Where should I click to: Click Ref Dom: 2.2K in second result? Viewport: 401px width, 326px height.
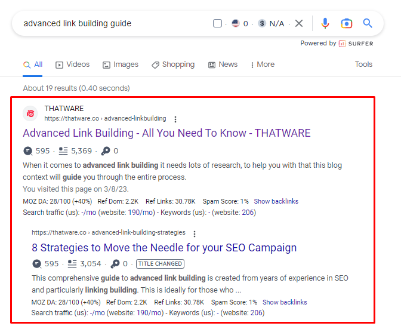127,302
